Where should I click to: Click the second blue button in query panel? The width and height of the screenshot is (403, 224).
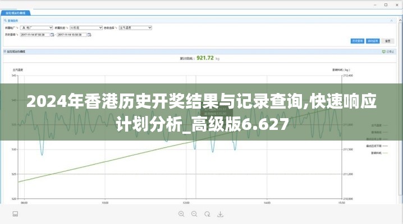coord(372,41)
